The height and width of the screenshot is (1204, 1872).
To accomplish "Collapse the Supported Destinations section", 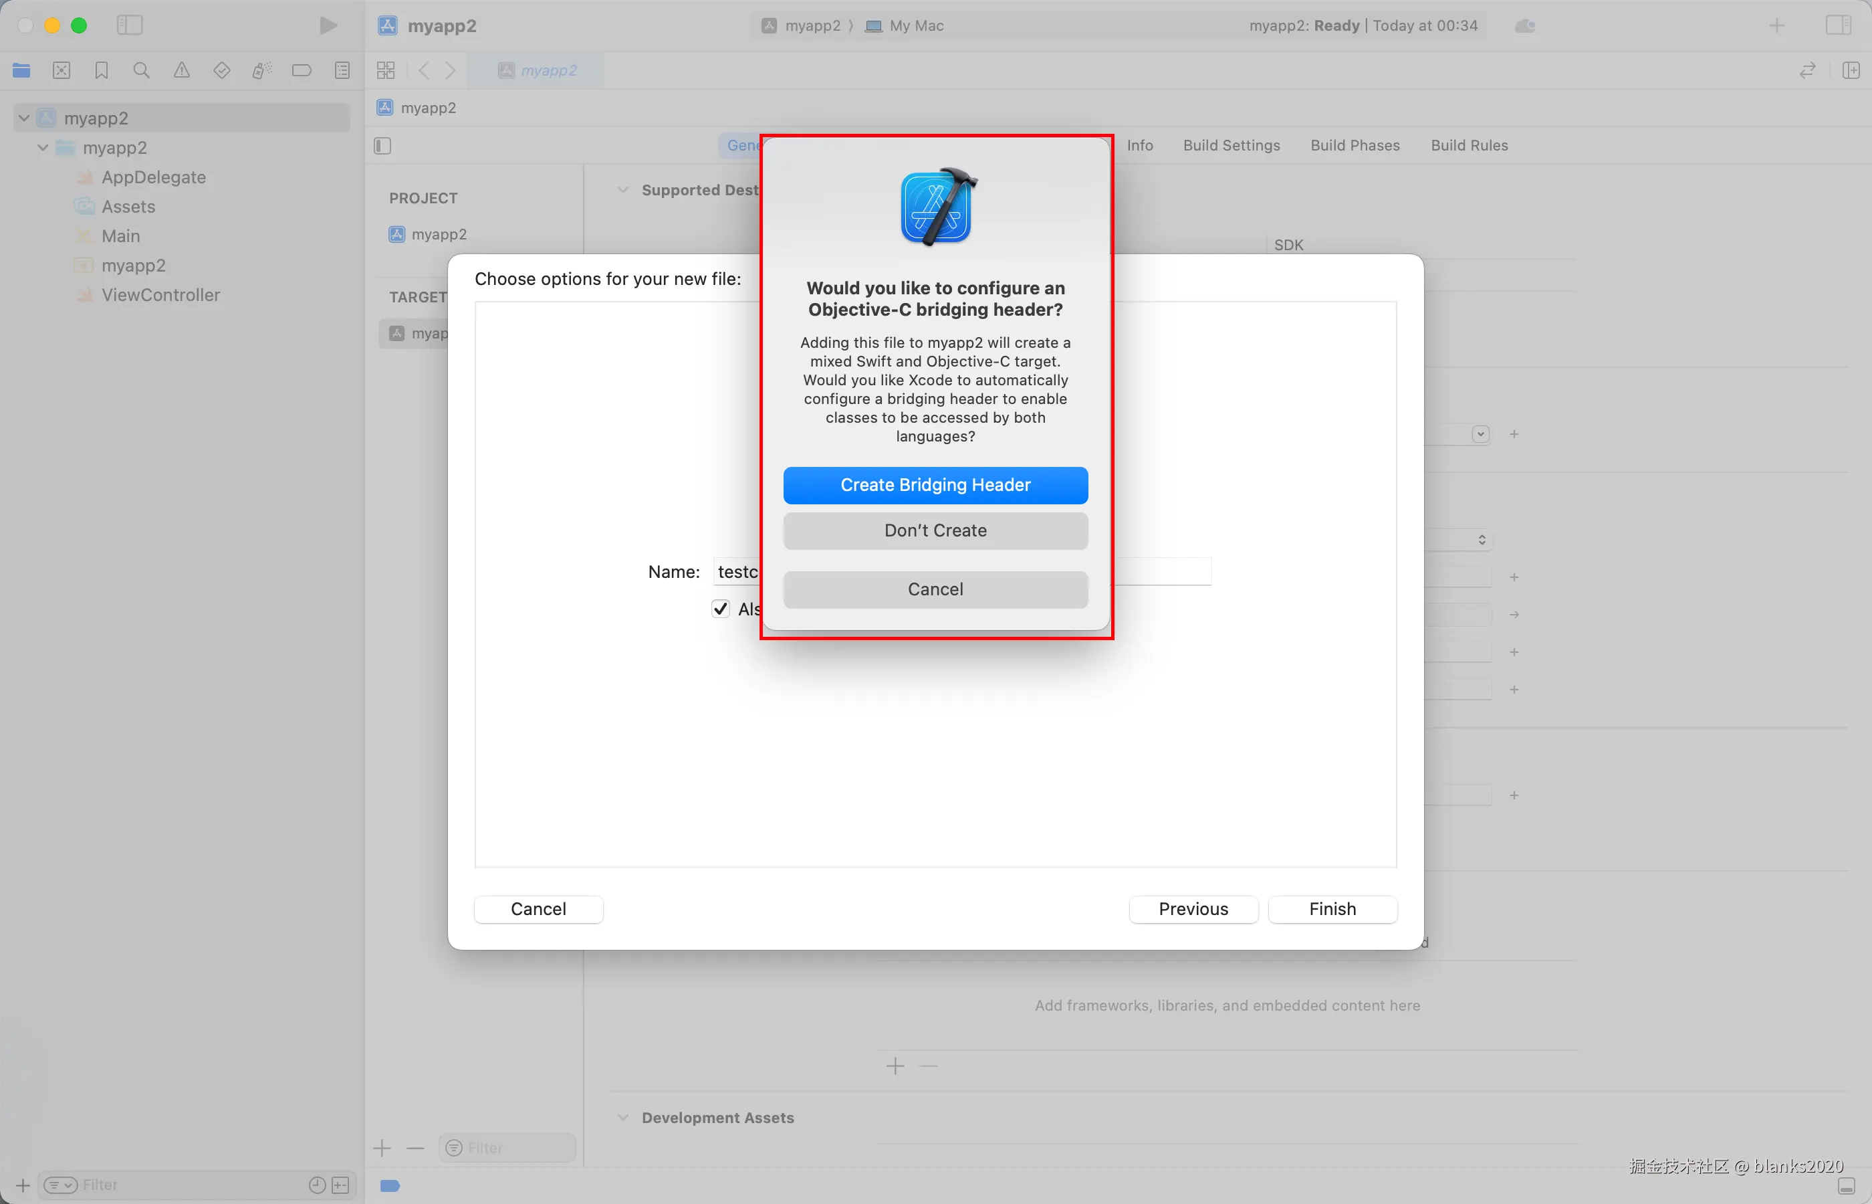I will click(x=622, y=190).
